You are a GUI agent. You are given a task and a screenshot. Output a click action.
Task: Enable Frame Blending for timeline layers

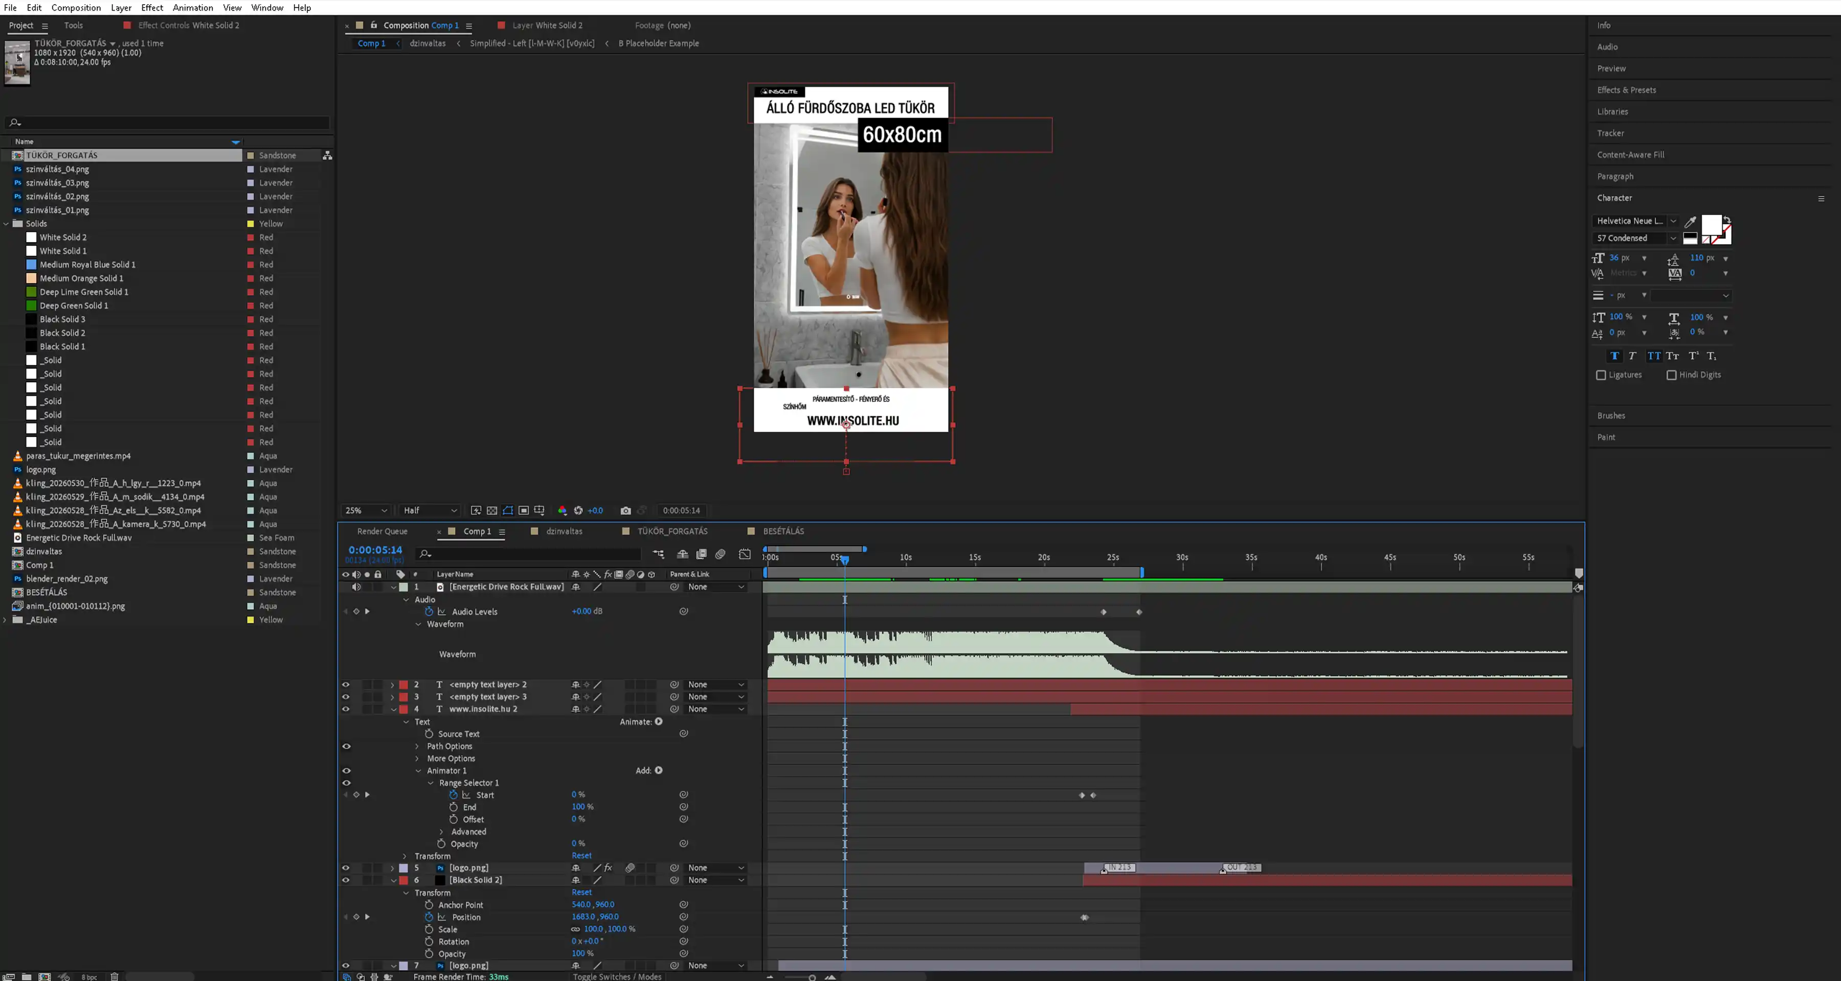[702, 554]
